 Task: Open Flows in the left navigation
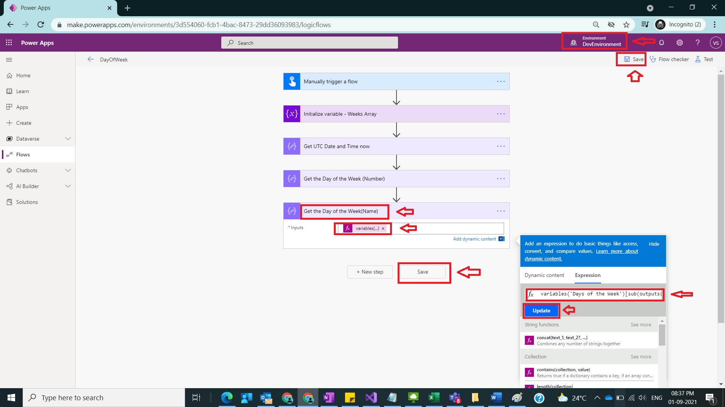coord(23,154)
